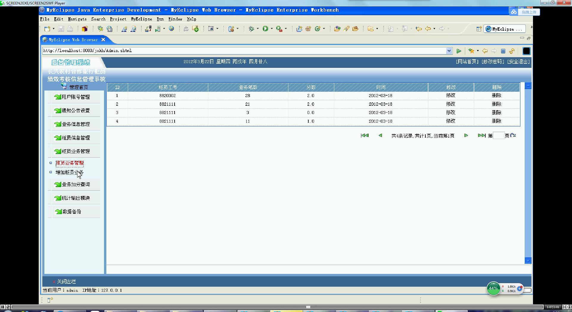Click the 安全退出 link
This screenshot has height=312, width=572.
[518, 62]
